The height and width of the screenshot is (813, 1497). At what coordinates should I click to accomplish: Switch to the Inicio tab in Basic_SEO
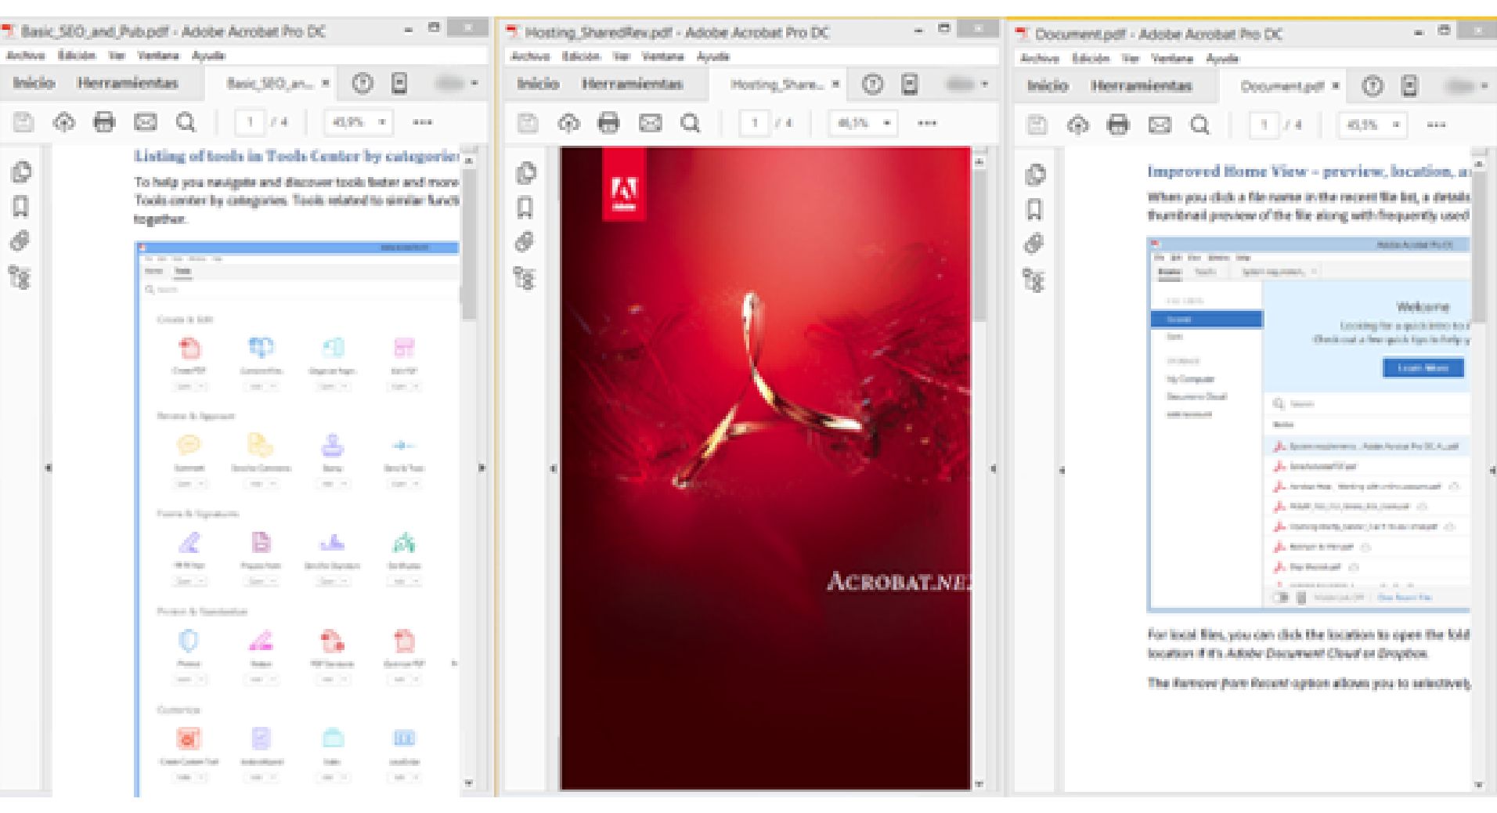(35, 84)
